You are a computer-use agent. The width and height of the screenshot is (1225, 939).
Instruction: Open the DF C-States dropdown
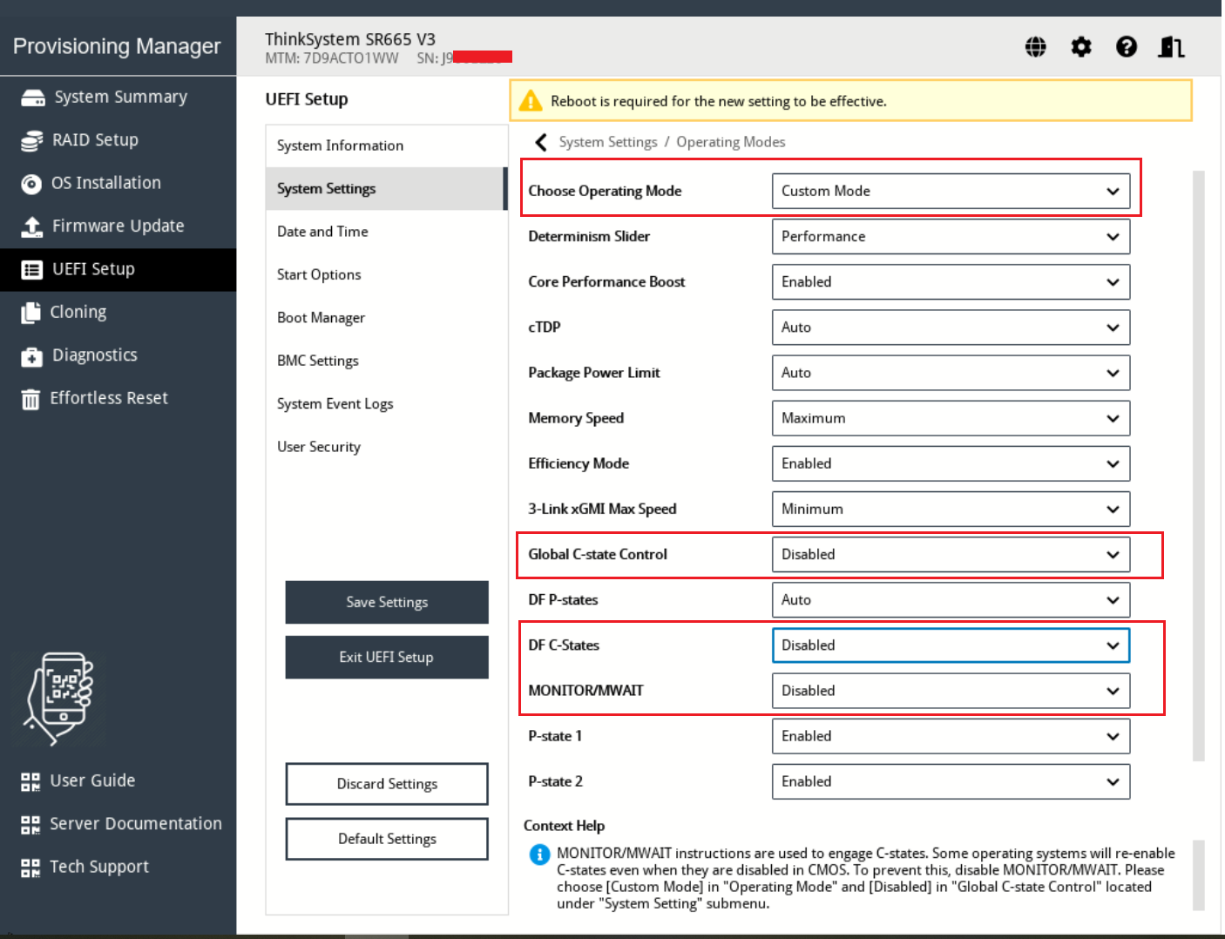click(951, 645)
